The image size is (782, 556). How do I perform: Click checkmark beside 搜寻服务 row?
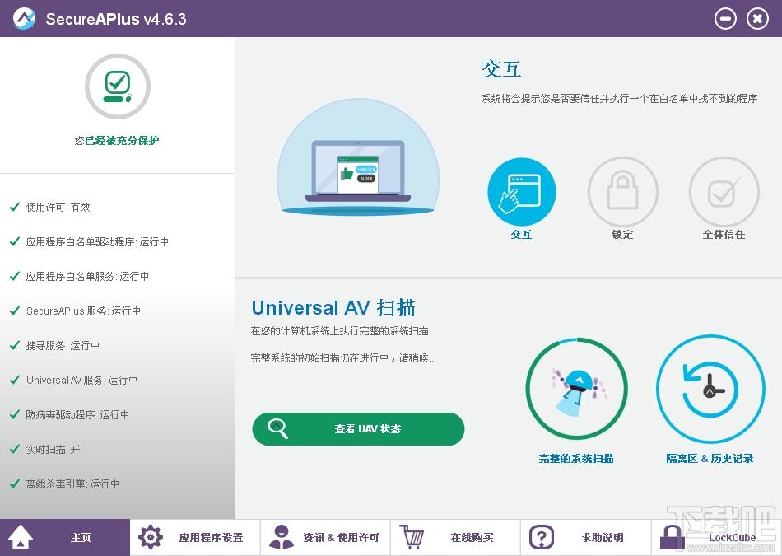coord(15,345)
